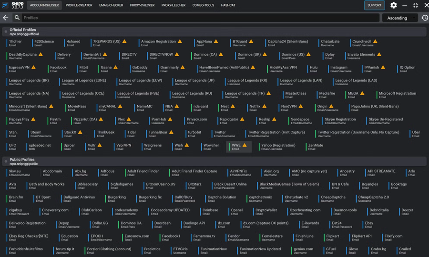Choose League of Legends (NA) profile
Viewport: 429px width, 257px height.
[x=28, y=95]
